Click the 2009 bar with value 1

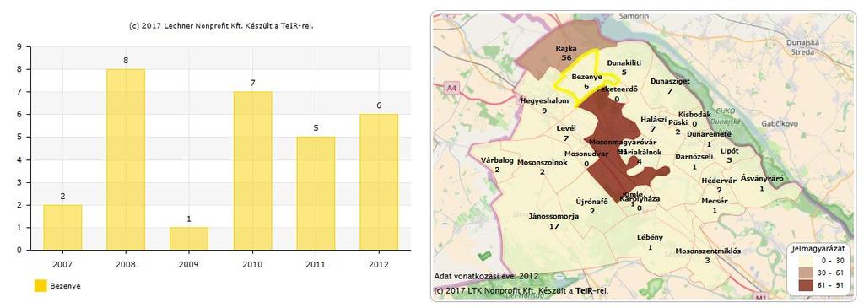189,239
